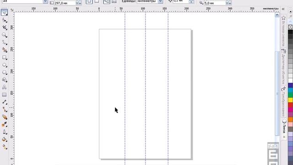
Task: Select the middle vertical guideline
Action: tap(146, 88)
